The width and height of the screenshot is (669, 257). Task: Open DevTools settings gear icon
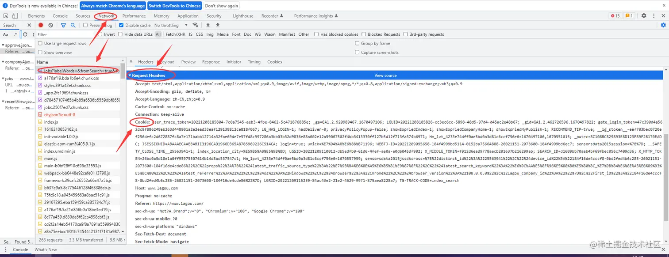(644, 16)
